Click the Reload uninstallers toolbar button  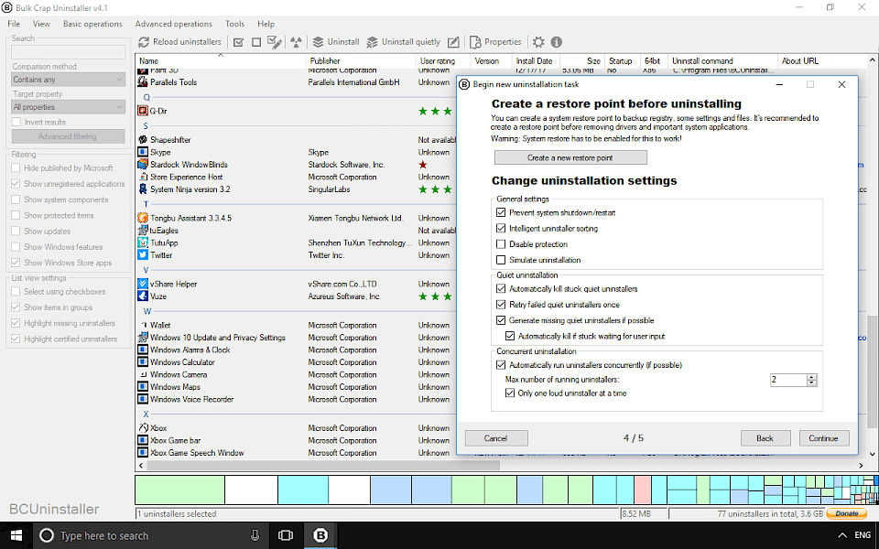pos(180,42)
